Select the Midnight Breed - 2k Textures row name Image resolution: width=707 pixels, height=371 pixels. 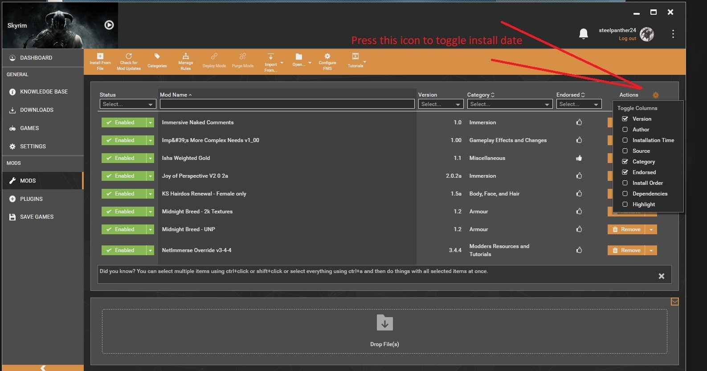pyautogui.click(x=197, y=212)
